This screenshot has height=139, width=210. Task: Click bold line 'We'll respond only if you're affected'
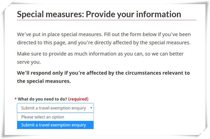pos(103,73)
